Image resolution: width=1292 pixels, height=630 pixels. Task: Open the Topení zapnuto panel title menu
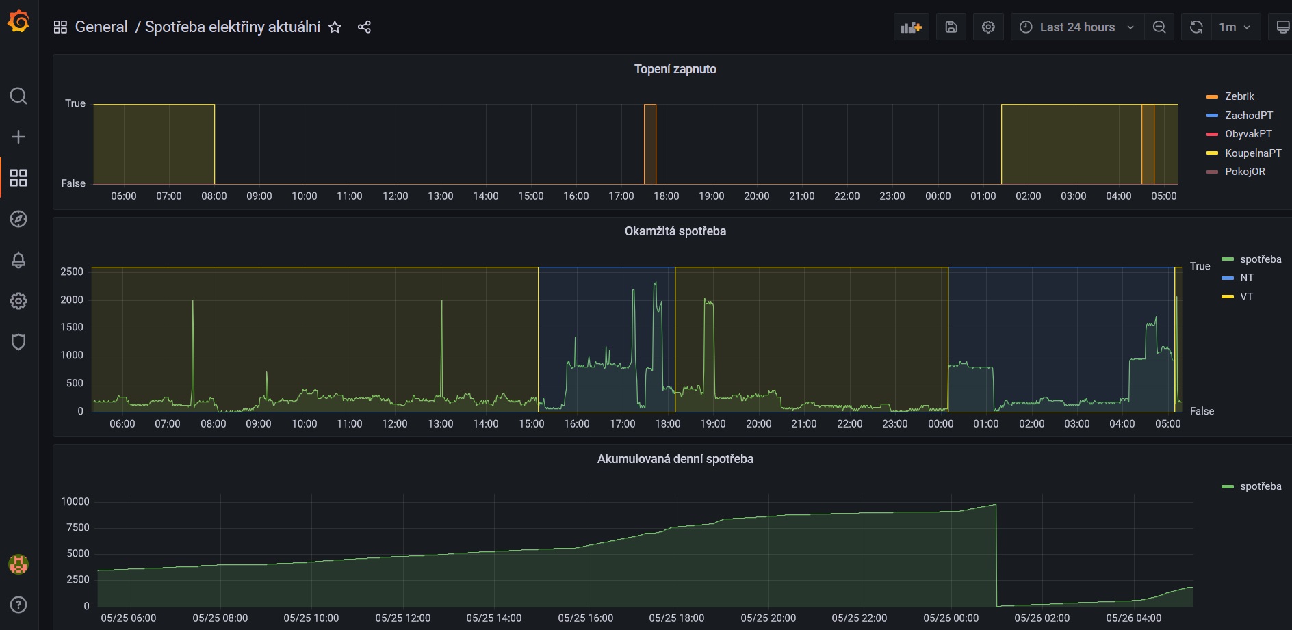[x=675, y=69]
